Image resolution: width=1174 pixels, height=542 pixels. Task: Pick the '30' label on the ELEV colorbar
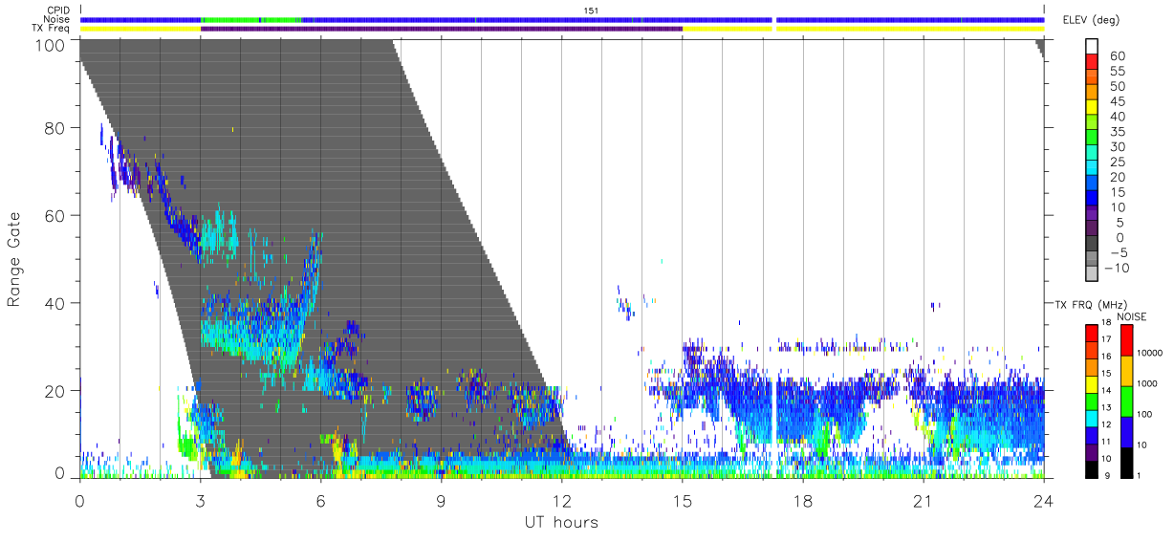coord(1117,147)
